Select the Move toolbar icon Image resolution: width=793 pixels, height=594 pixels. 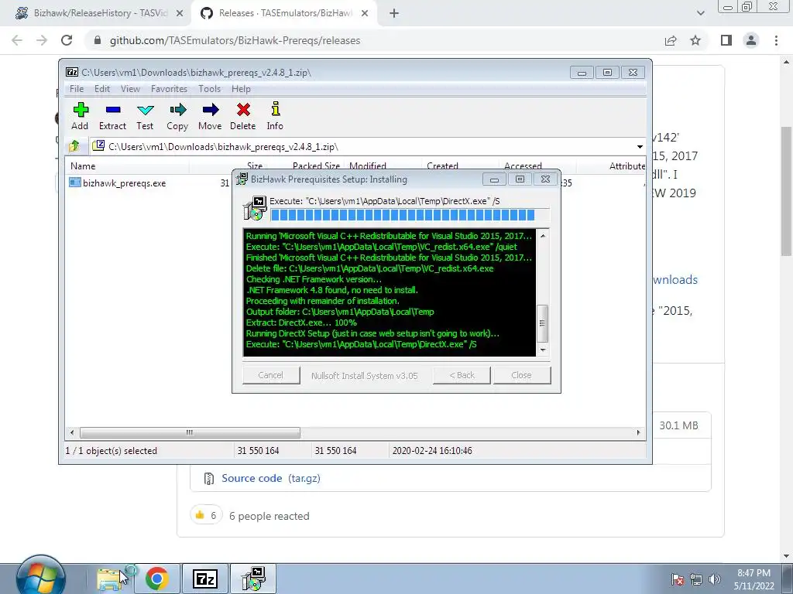tap(210, 117)
